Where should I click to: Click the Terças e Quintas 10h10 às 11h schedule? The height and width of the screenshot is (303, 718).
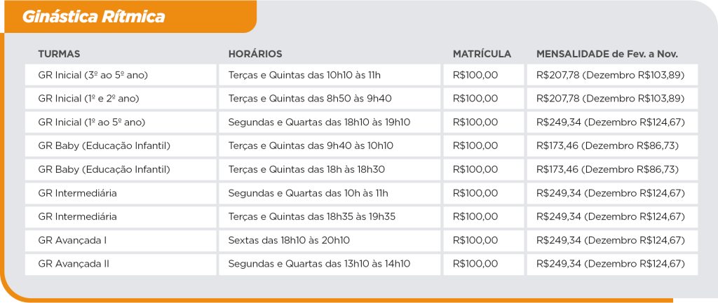coord(304,75)
